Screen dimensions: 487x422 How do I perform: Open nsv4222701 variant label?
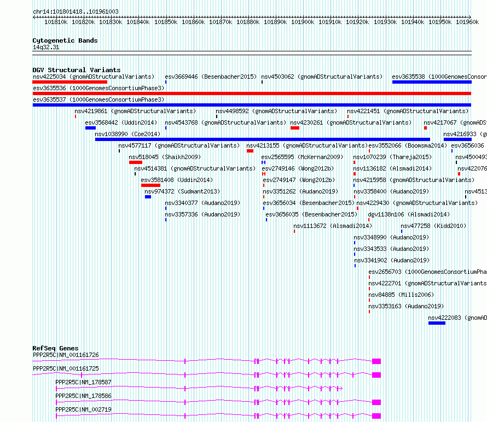427,283
